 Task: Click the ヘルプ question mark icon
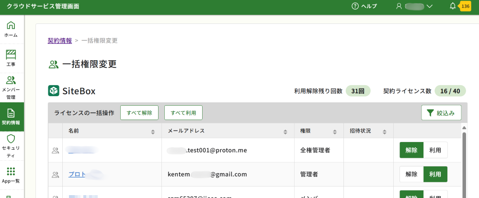coord(355,6)
